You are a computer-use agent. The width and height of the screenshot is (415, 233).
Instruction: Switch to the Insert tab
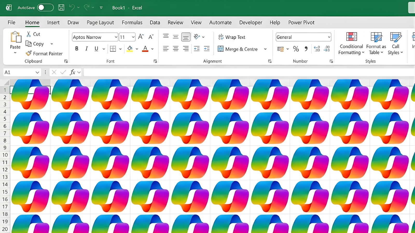point(53,23)
